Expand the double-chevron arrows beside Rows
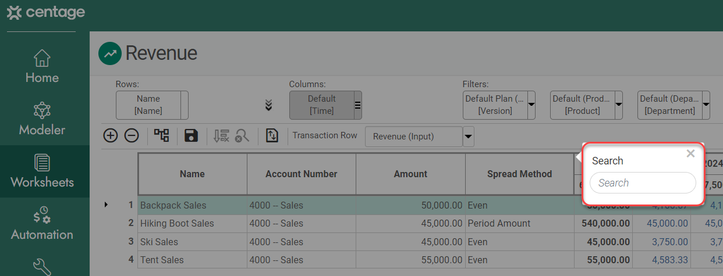Image resolution: width=723 pixels, height=276 pixels. (268, 105)
